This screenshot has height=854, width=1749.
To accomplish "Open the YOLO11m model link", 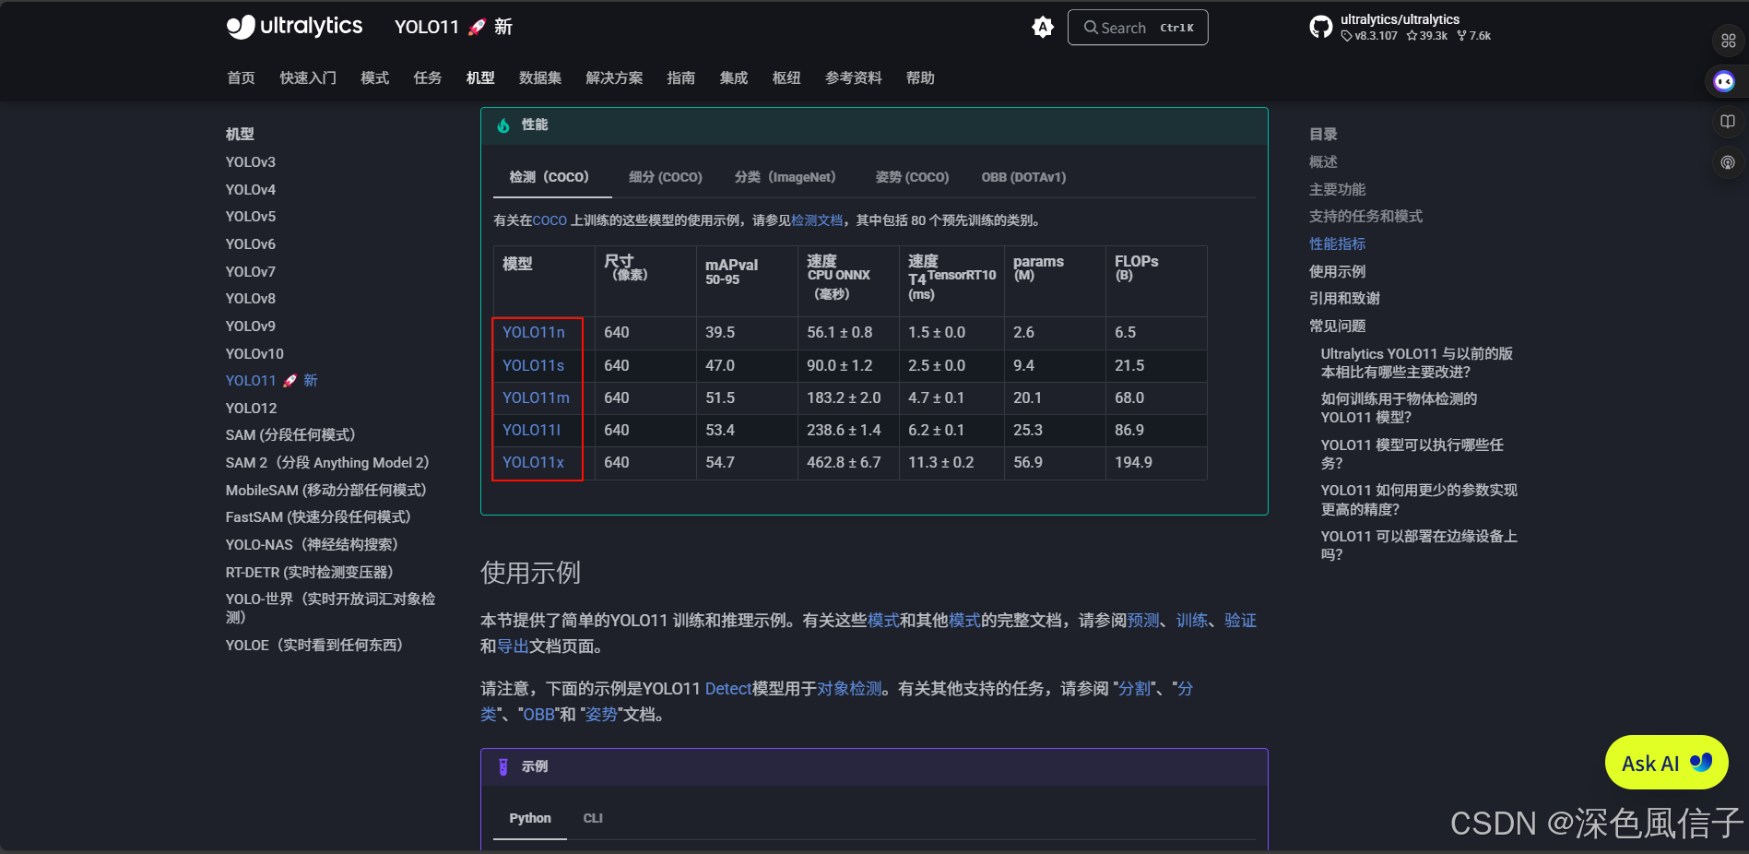I will click(536, 398).
